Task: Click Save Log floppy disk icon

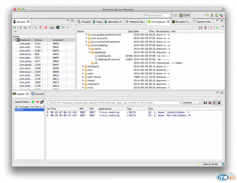Action: (x=205, y=103)
